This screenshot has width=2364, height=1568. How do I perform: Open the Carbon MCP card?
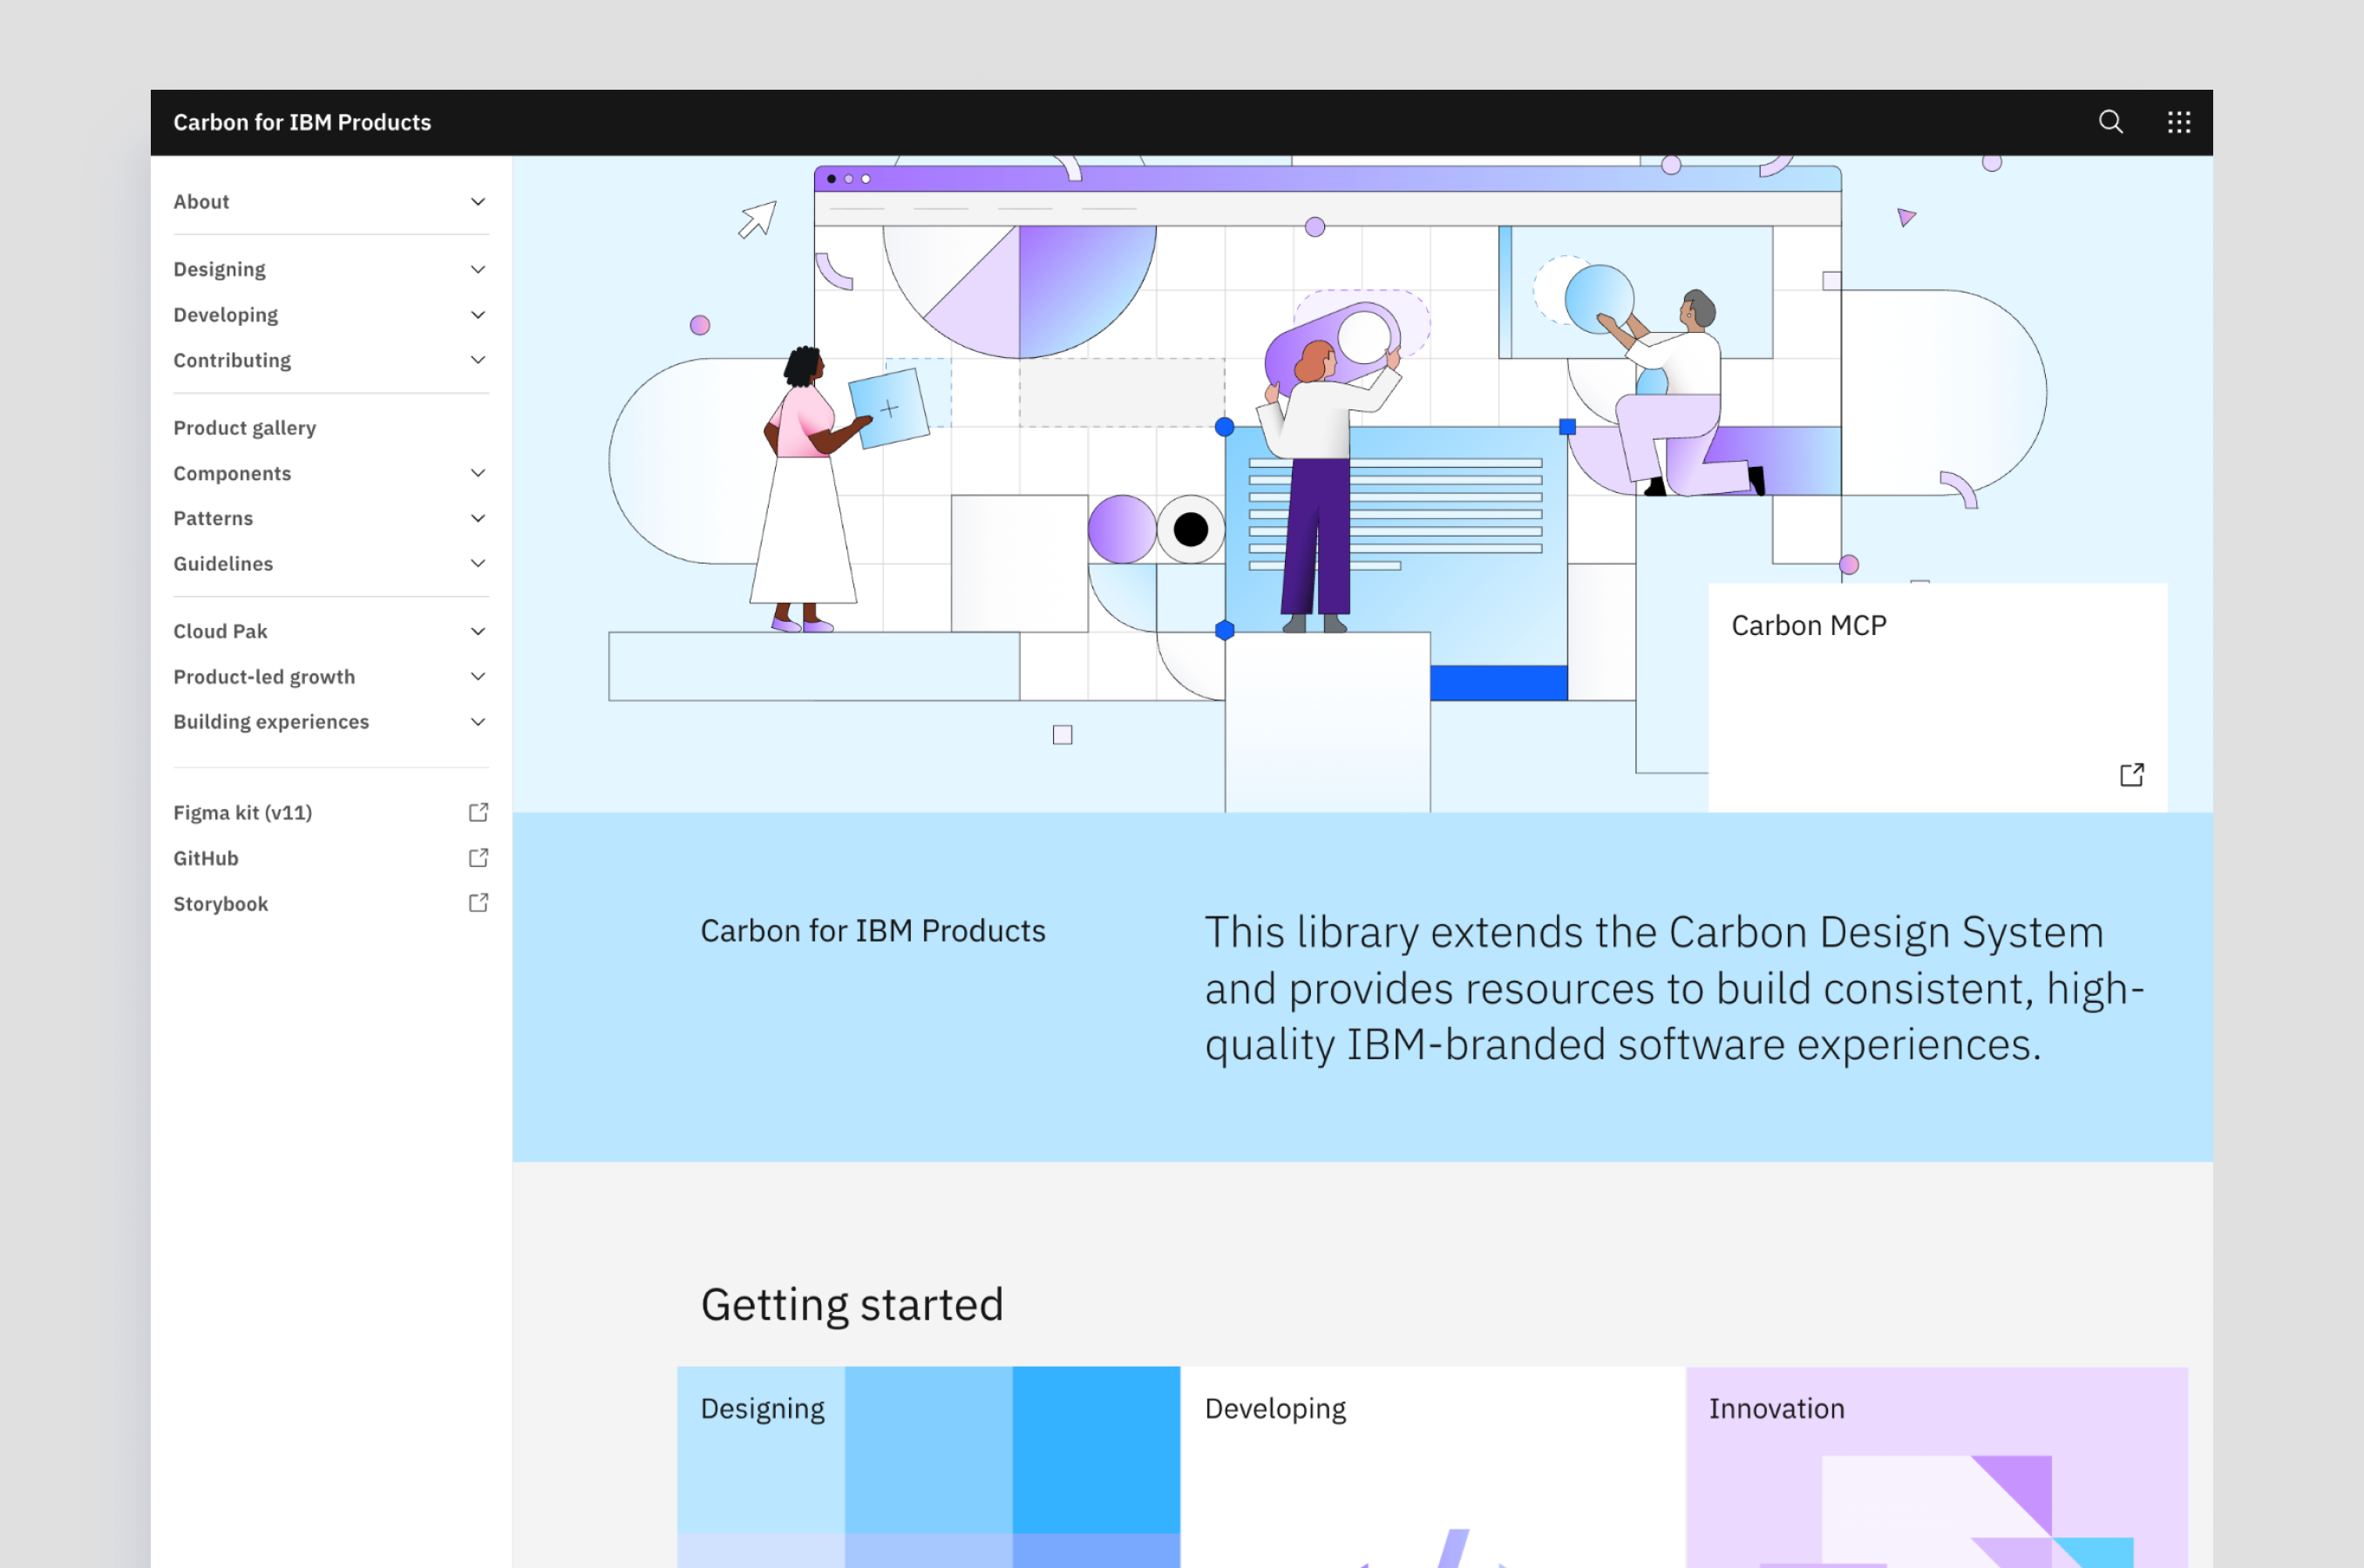(1937, 697)
